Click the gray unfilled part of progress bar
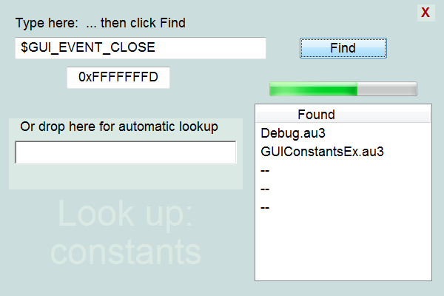444x296 pixels. 387,90
